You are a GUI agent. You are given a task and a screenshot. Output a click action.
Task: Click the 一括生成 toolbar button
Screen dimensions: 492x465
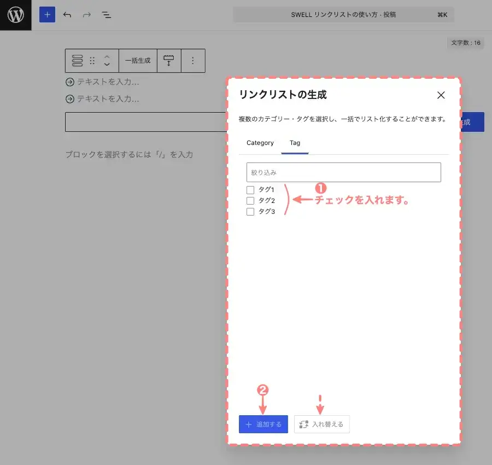point(138,61)
